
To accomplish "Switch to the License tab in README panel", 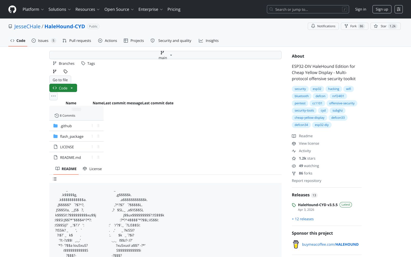I will [x=92, y=169].
